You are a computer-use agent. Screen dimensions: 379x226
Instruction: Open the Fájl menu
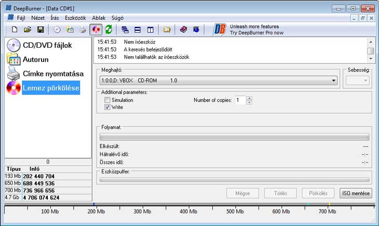(21, 18)
